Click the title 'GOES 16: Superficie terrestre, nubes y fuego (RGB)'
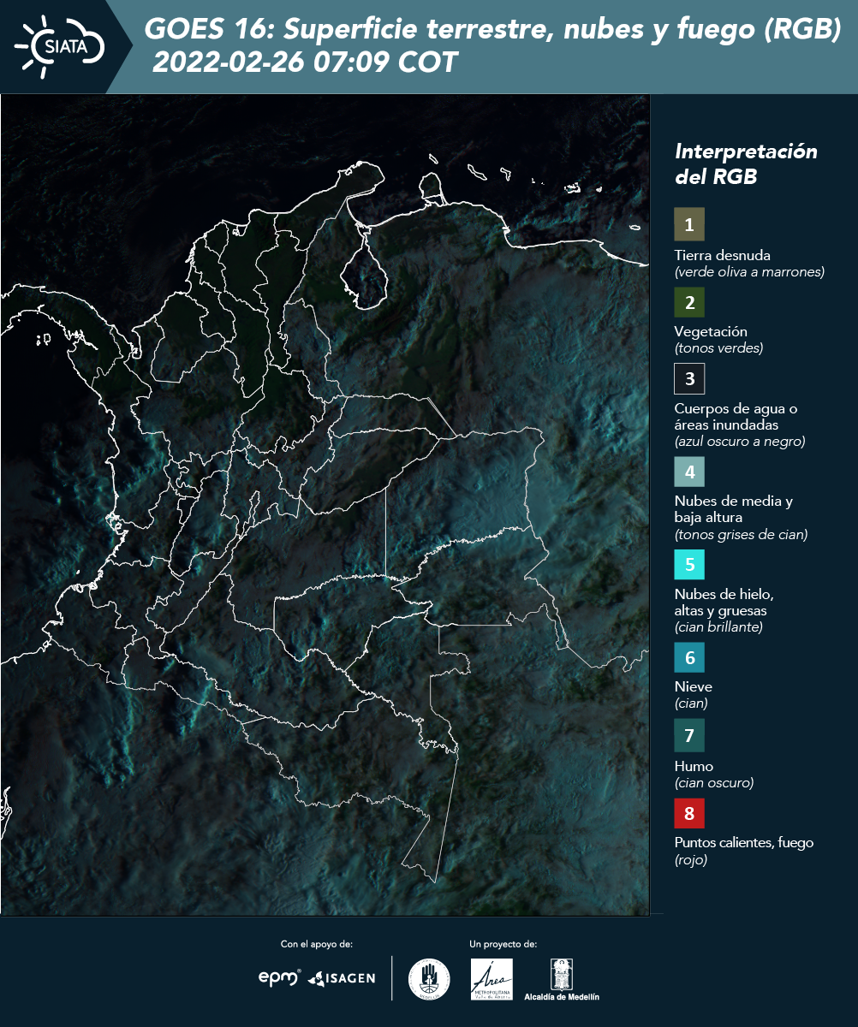The width and height of the screenshot is (858, 1027). pyautogui.click(x=493, y=30)
